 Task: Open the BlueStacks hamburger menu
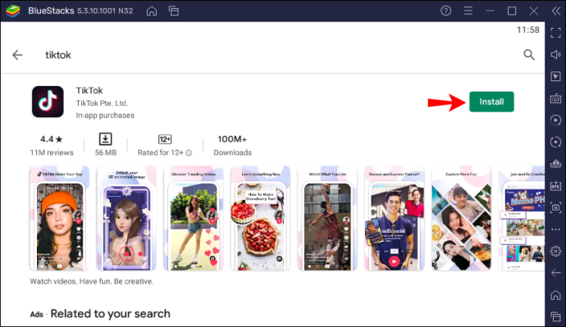coord(468,11)
